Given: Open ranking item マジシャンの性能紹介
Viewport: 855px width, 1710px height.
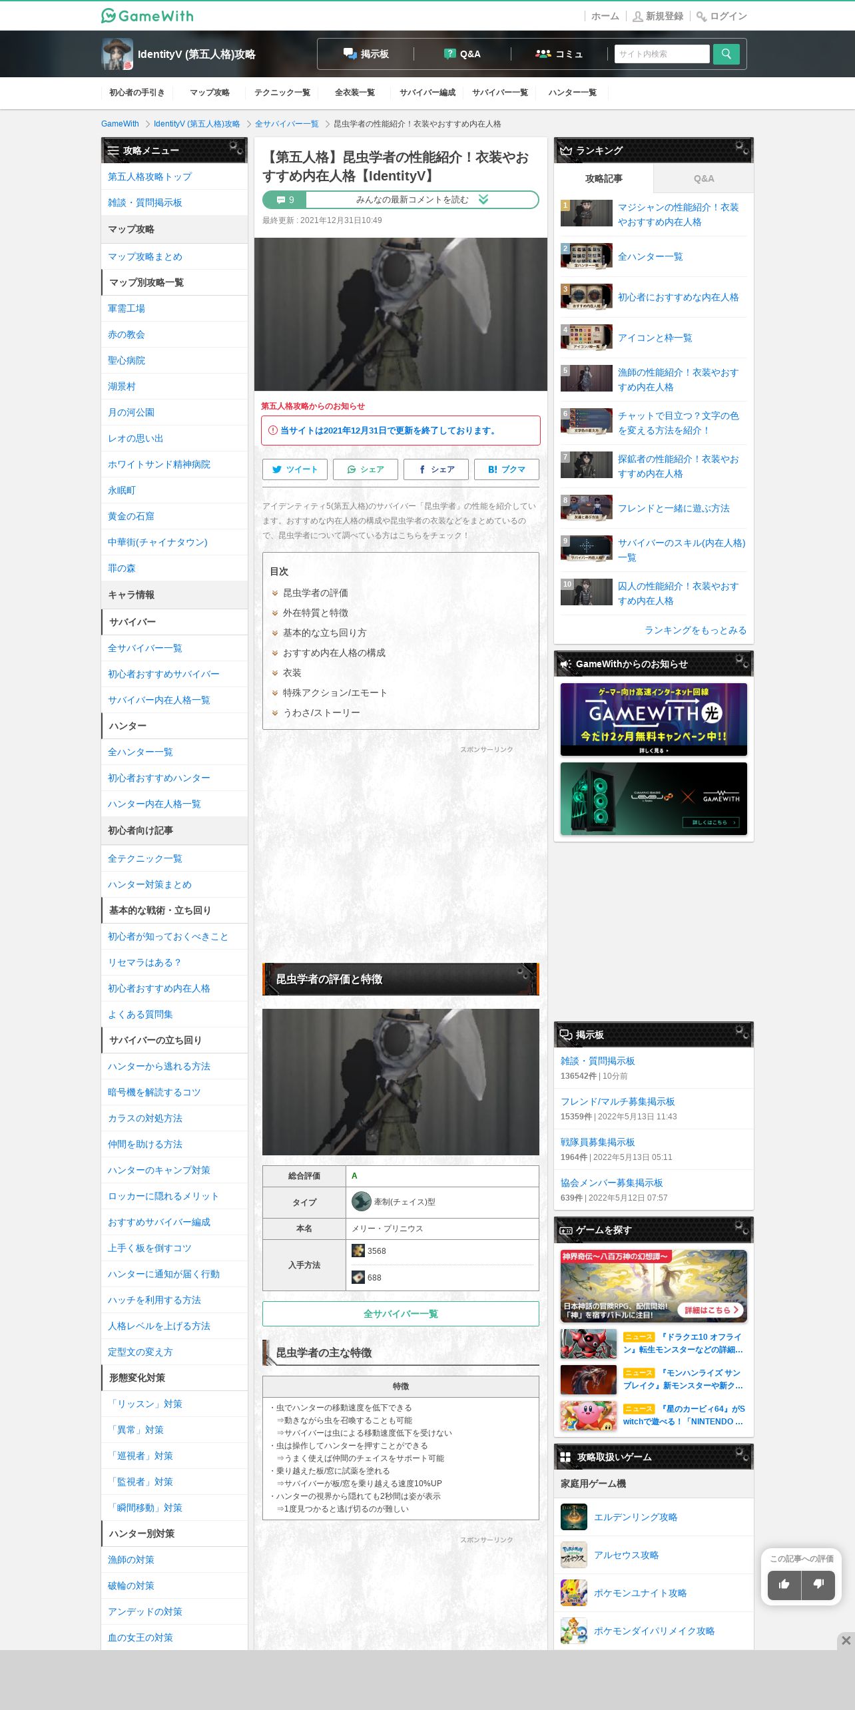Looking at the screenshot, I should (678, 214).
